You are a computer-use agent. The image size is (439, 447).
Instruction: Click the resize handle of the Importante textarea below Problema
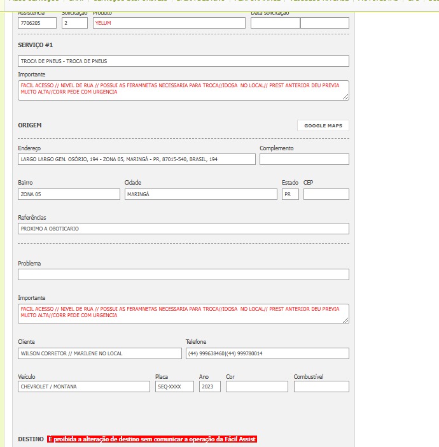click(345, 320)
